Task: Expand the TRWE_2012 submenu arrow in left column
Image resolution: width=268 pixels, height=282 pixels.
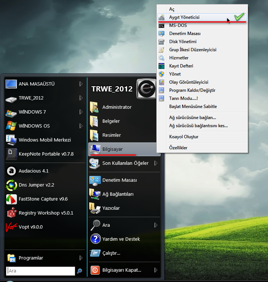Action: tap(81, 98)
